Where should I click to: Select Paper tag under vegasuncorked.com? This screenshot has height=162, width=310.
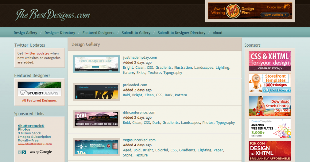[218, 150]
